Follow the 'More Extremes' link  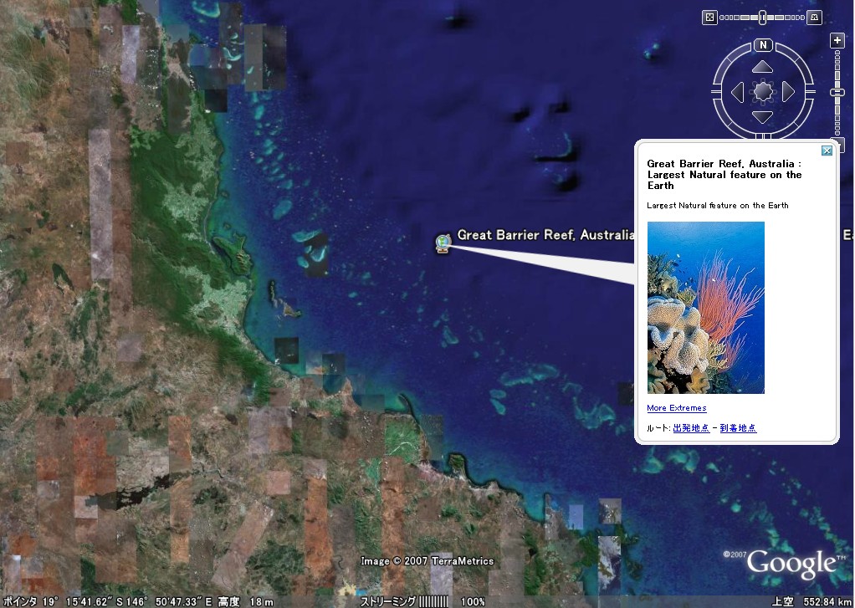676,408
